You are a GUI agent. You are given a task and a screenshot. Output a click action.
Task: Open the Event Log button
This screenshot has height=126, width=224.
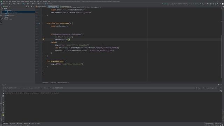[218, 123]
